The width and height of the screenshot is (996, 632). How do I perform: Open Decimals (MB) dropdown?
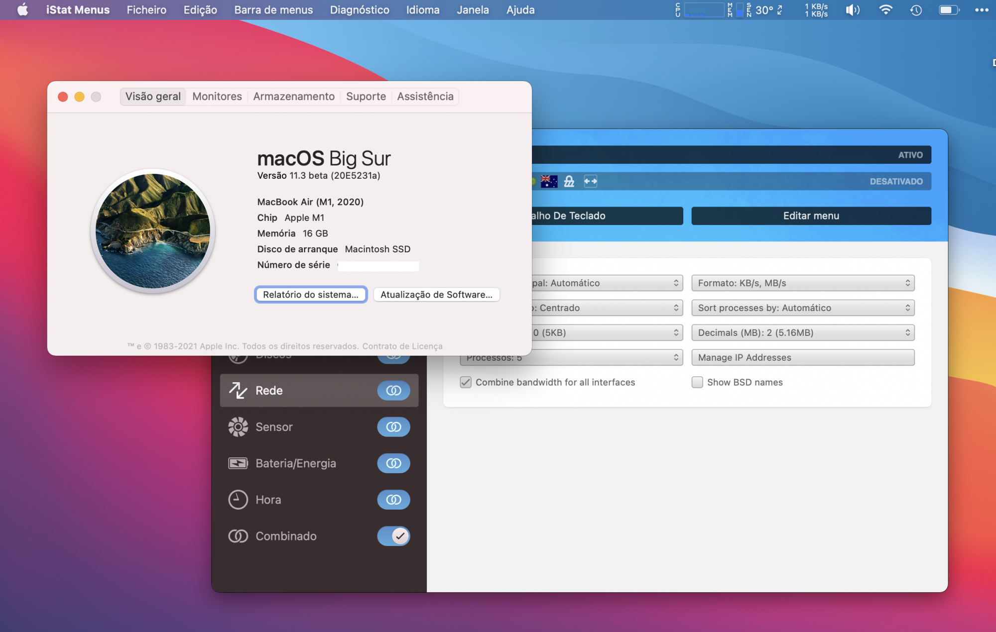tap(803, 333)
